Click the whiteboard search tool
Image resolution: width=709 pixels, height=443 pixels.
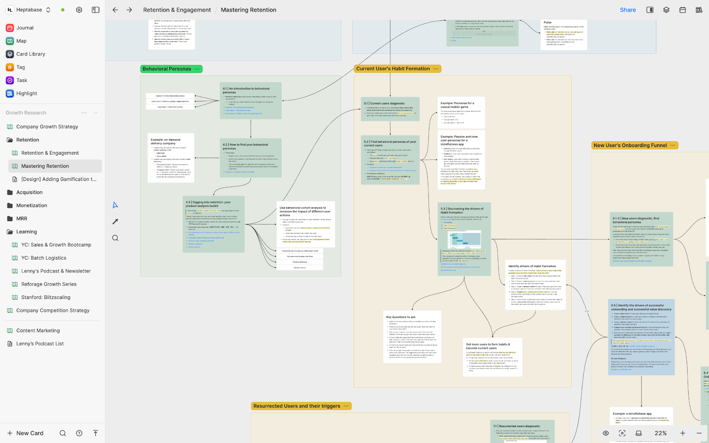pos(115,238)
